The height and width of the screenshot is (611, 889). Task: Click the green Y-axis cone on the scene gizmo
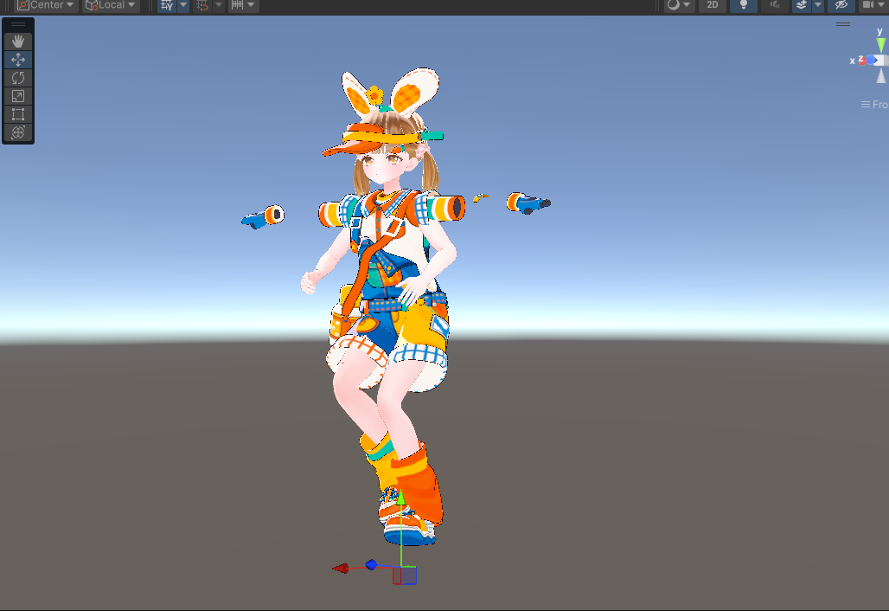880,44
